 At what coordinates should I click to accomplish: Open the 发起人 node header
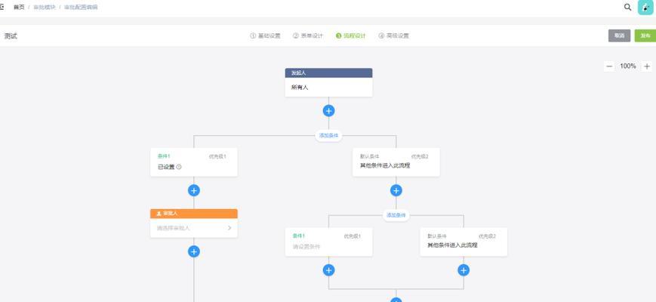[x=328, y=72]
